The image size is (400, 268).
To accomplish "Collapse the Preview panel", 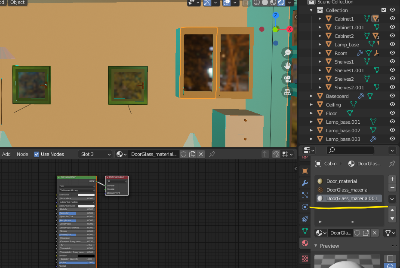I will pos(316,246).
